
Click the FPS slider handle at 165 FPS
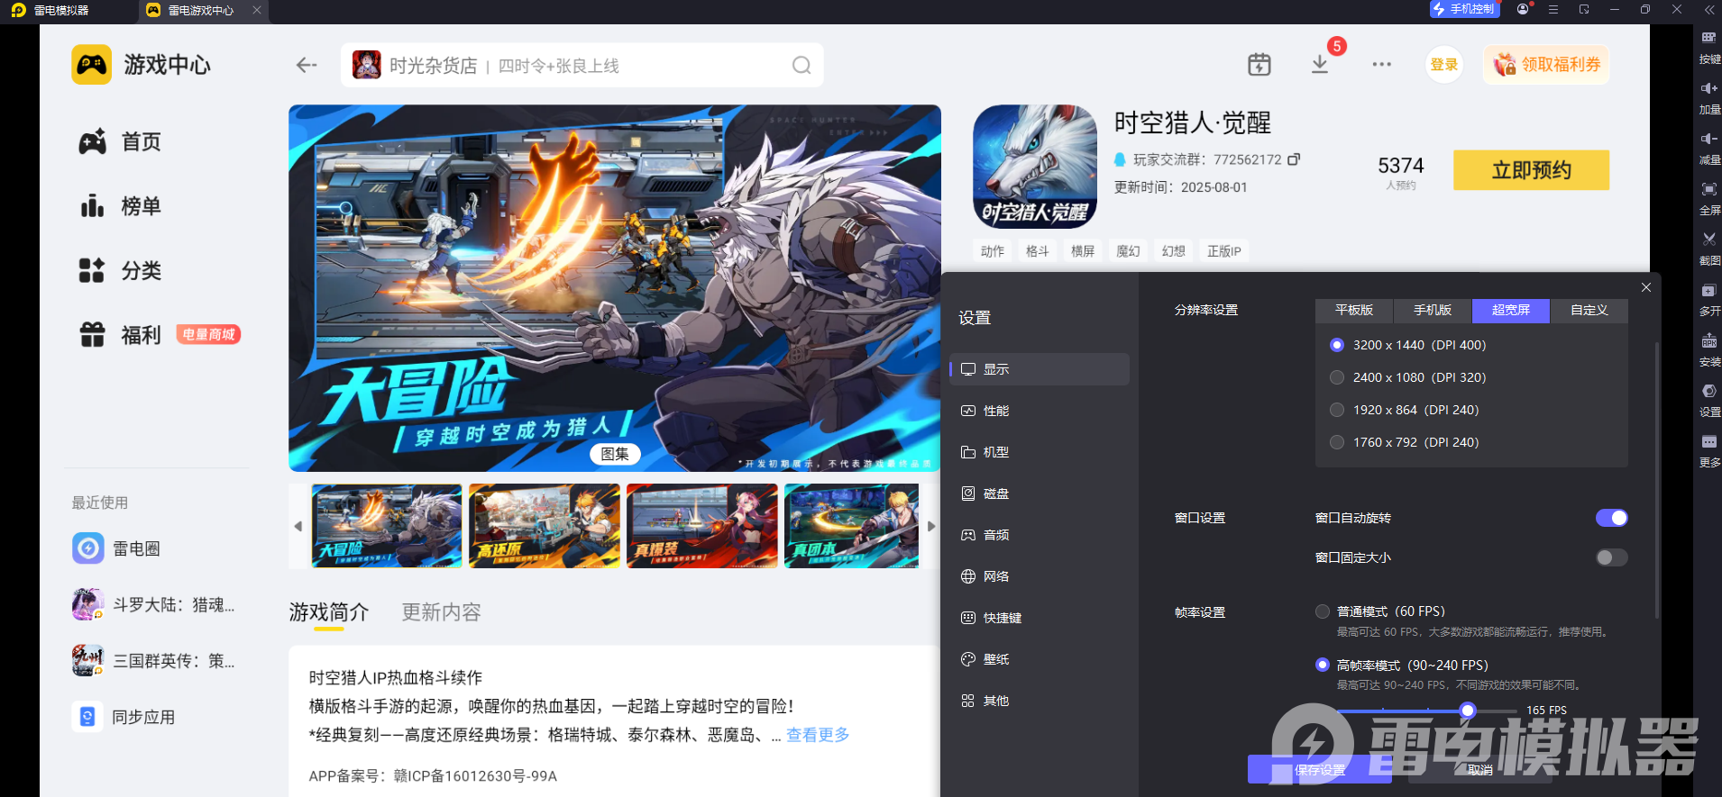click(1468, 711)
